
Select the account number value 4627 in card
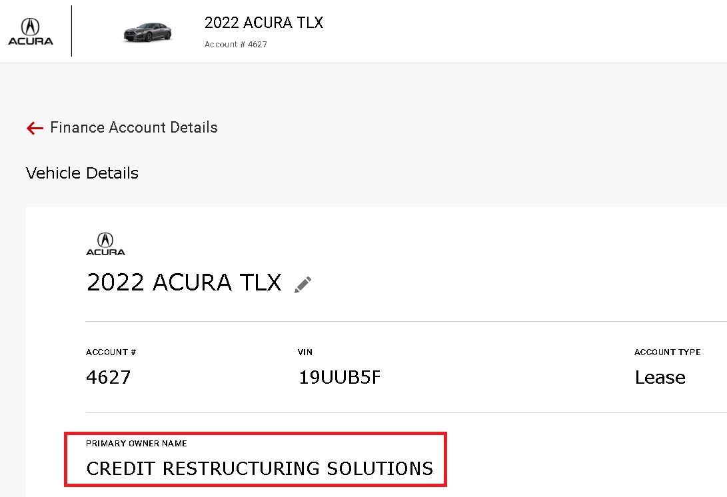pos(109,378)
